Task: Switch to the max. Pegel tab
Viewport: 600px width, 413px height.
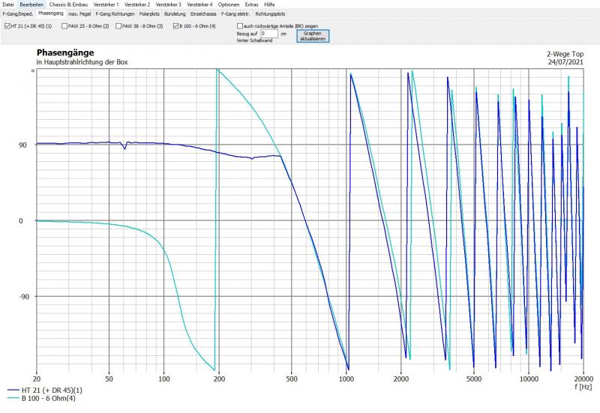Action: pyautogui.click(x=79, y=14)
